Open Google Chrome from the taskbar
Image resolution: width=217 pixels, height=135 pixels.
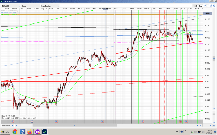(15, 132)
